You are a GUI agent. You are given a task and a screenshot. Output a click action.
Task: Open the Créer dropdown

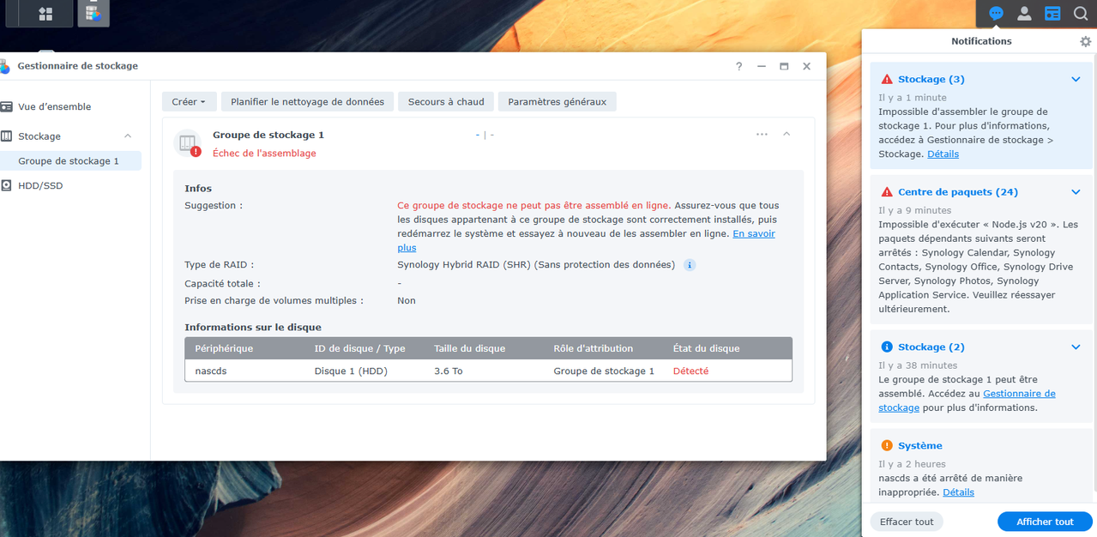pyautogui.click(x=189, y=102)
